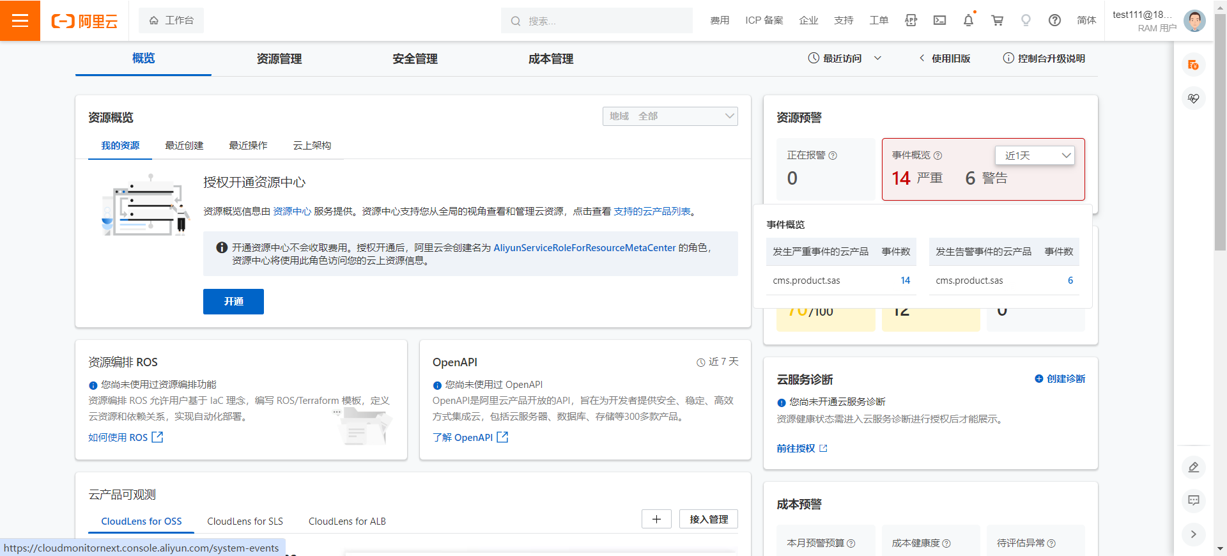Click 创建诊断 plus link
The image size is (1227, 556).
pos(1060,379)
